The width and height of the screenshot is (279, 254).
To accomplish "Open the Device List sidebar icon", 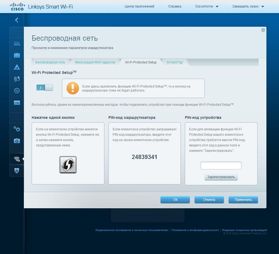I will 17,44.
